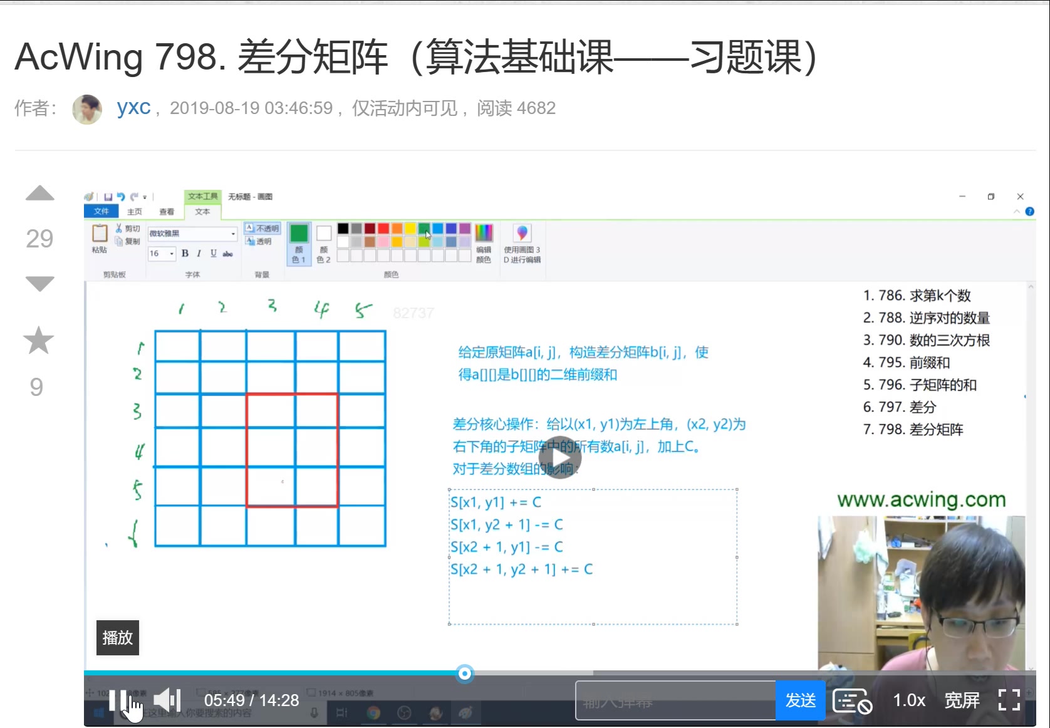Enter fullscreen with the corner-brackets icon

1009,700
